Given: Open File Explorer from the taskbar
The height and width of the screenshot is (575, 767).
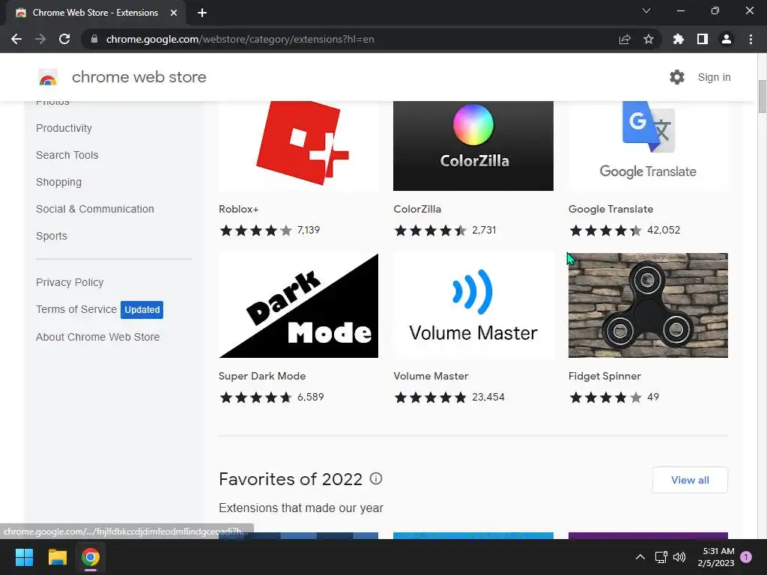Looking at the screenshot, I should [x=57, y=557].
